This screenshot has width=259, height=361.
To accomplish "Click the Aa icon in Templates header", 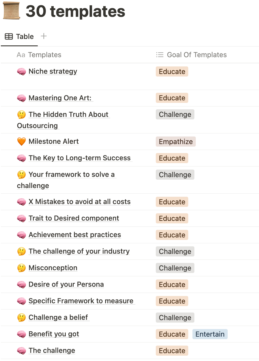I will (21, 55).
